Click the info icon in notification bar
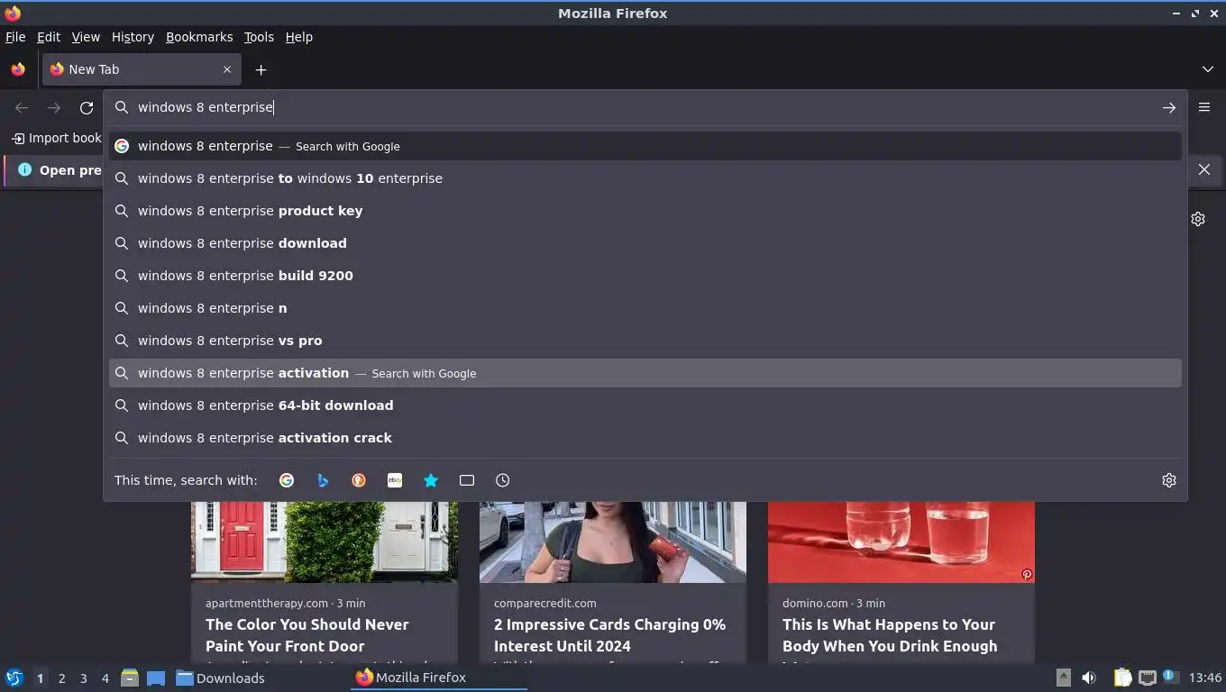The image size is (1226, 692). pyautogui.click(x=24, y=169)
